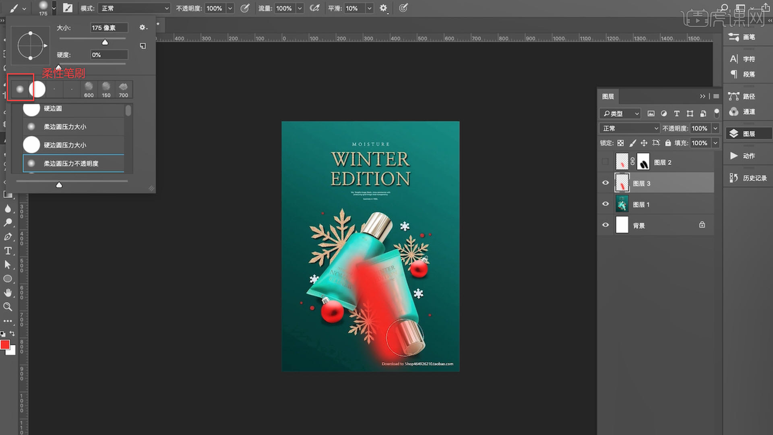Open the layer filter 类型 dropdown
This screenshot has width=773, height=435.
(620, 114)
